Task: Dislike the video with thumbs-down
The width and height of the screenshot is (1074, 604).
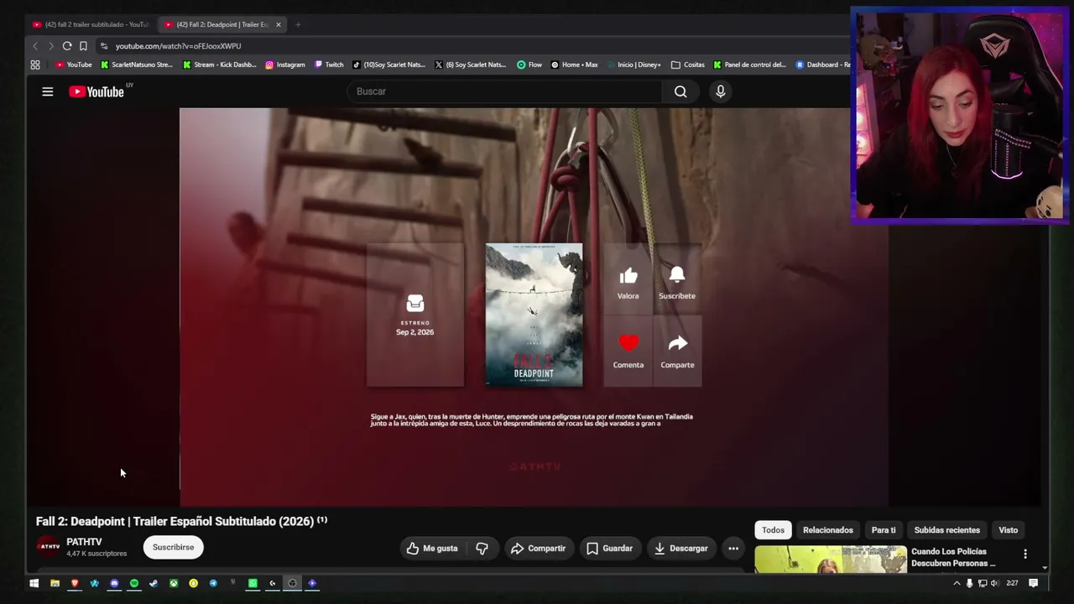Action: 482,549
